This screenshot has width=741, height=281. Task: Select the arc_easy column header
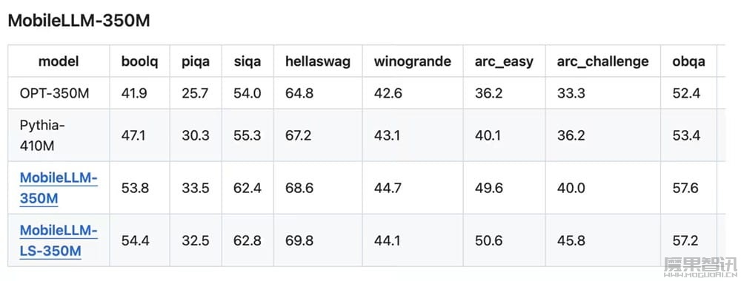tap(504, 62)
